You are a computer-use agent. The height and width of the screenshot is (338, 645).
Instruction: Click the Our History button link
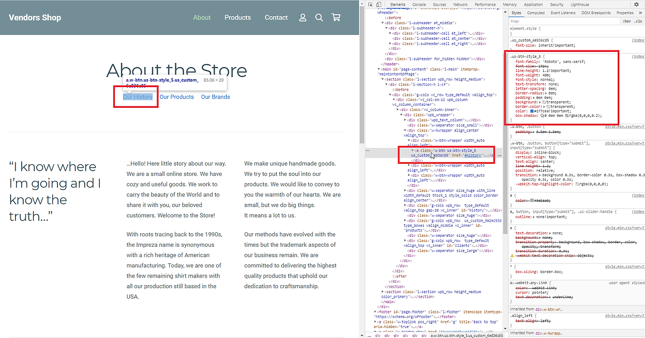pyautogui.click(x=138, y=97)
